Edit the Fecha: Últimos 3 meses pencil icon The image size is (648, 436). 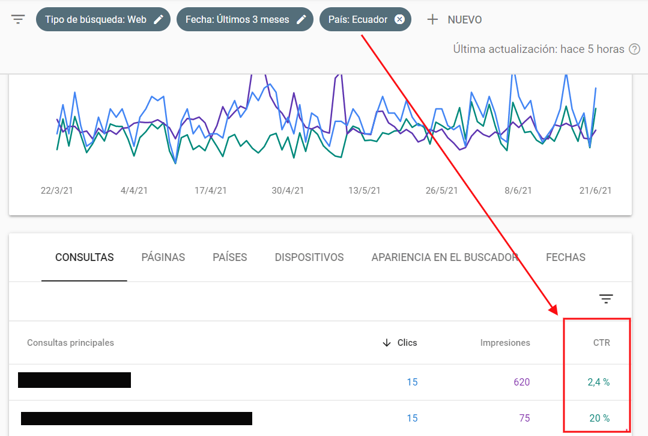point(301,19)
